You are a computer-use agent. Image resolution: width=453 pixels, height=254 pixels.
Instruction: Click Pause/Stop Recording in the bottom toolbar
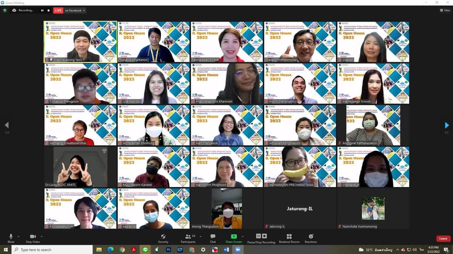(x=261, y=237)
